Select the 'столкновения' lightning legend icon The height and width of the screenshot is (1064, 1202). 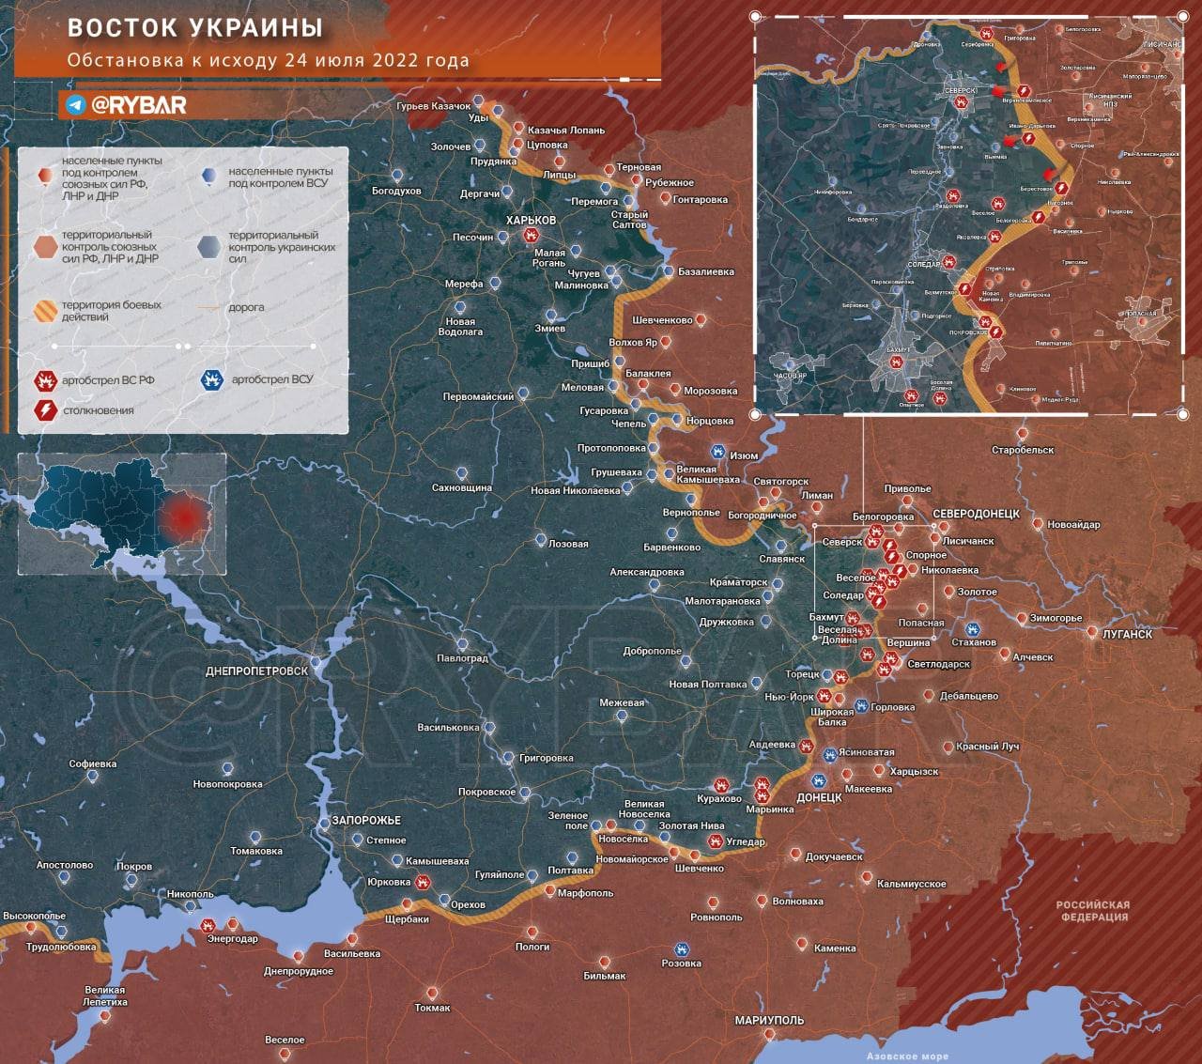pyautogui.click(x=46, y=410)
